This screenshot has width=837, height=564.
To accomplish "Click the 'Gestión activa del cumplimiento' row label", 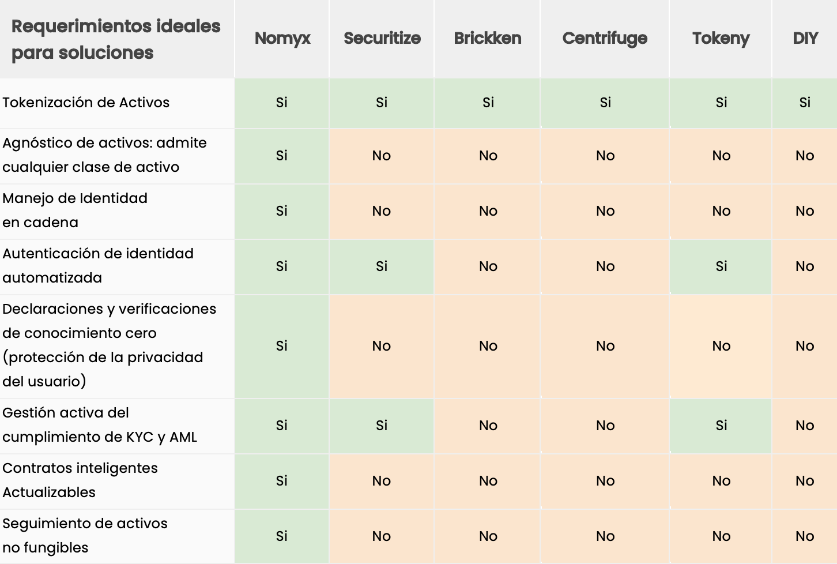I will (x=100, y=425).
